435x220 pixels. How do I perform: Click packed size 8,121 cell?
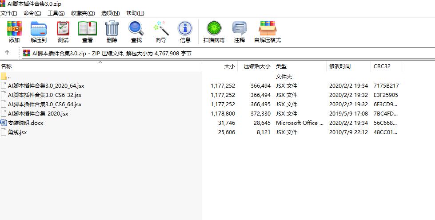[263, 132]
